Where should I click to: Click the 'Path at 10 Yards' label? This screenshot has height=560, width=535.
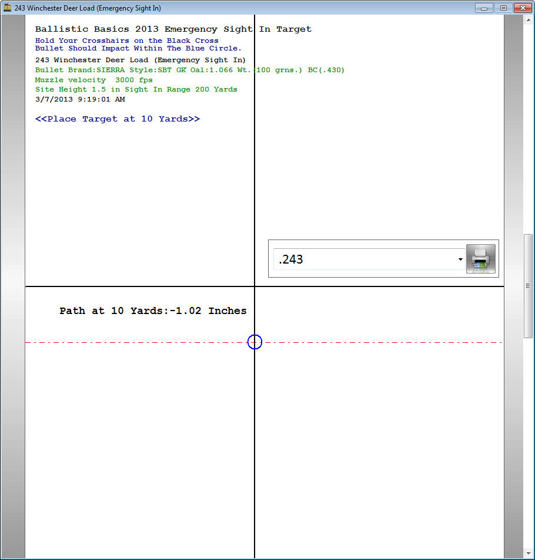153,311
